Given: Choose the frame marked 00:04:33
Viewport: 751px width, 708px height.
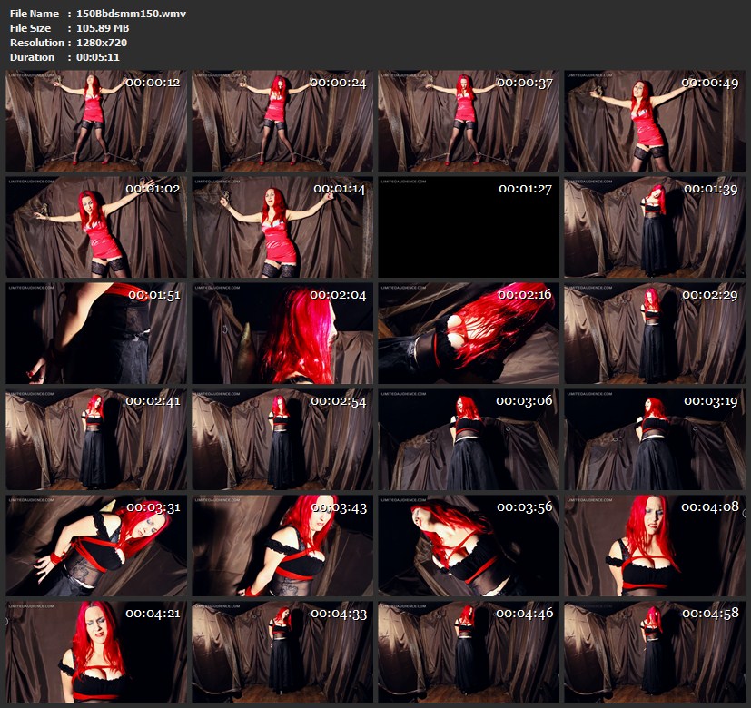Looking at the screenshot, I should (x=282, y=652).
